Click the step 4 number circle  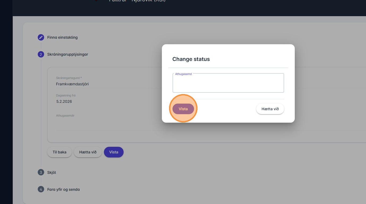[x=41, y=189]
